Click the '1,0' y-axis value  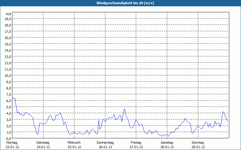pos(9,132)
